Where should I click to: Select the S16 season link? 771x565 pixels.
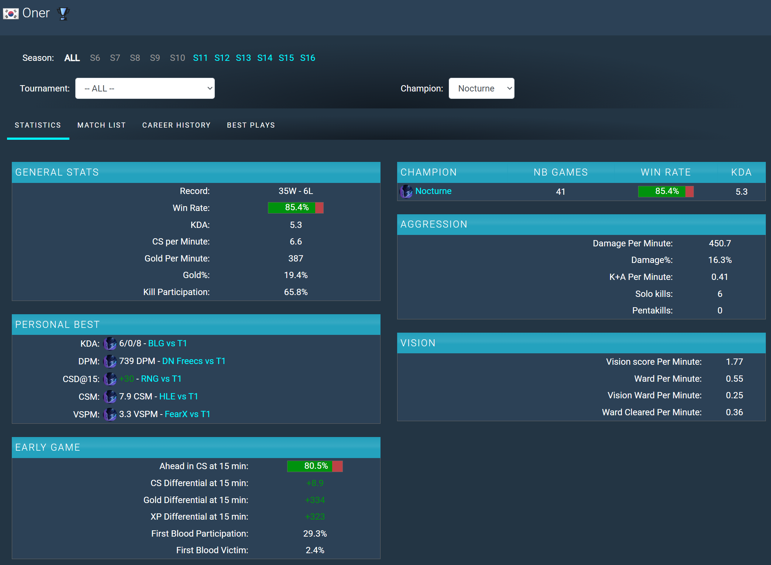307,58
